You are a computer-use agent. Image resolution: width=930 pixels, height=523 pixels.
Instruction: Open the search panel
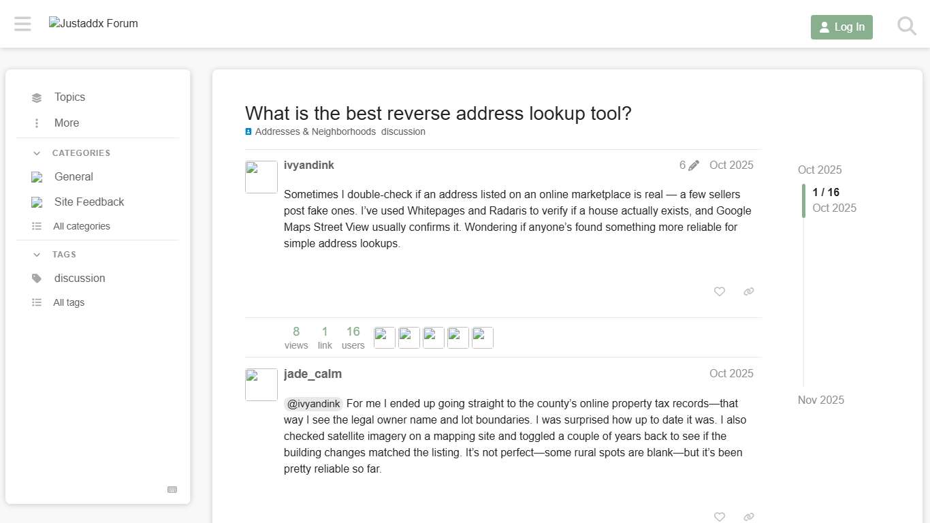[x=906, y=26]
